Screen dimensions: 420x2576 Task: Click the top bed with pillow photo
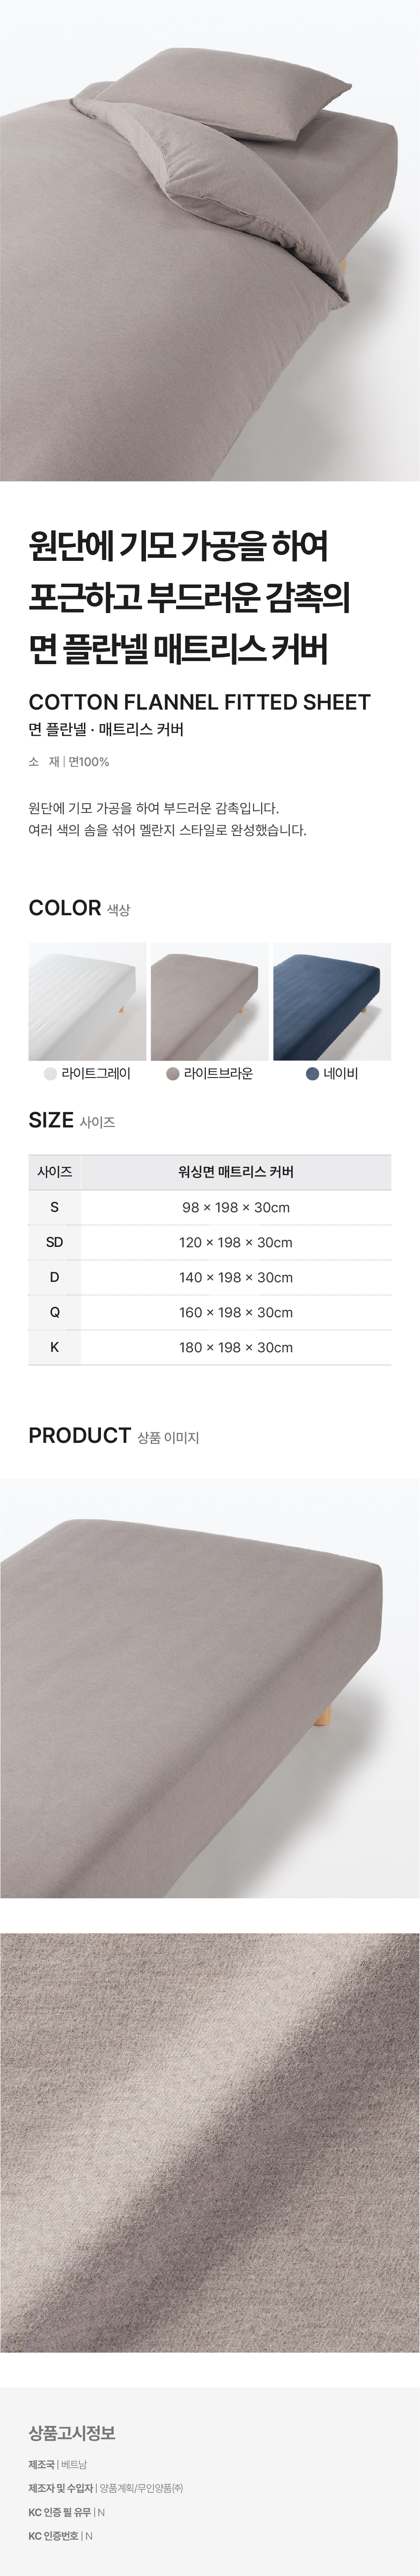209,240
